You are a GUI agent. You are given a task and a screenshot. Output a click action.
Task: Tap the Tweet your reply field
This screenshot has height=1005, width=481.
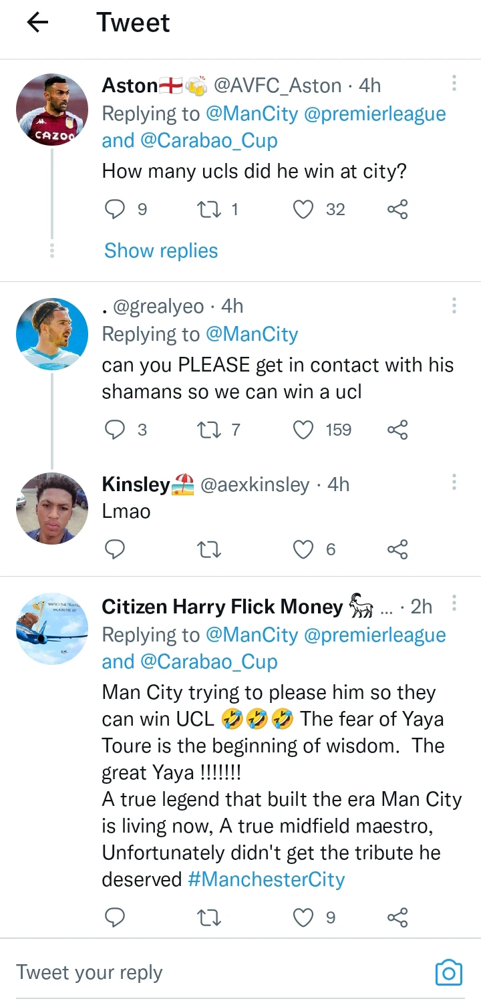pos(200,972)
